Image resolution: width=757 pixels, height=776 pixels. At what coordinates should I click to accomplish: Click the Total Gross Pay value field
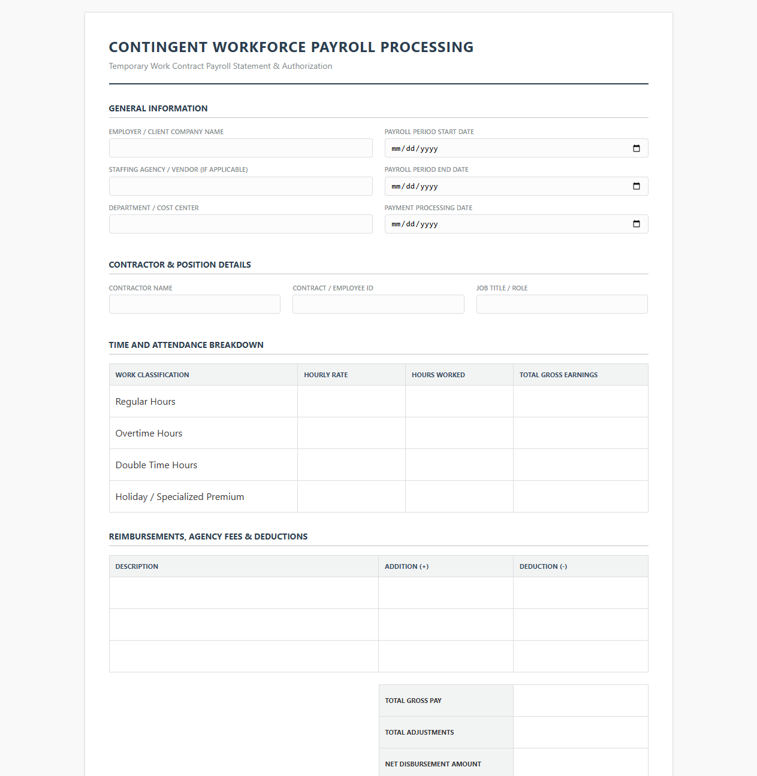[x=581, y=701]
